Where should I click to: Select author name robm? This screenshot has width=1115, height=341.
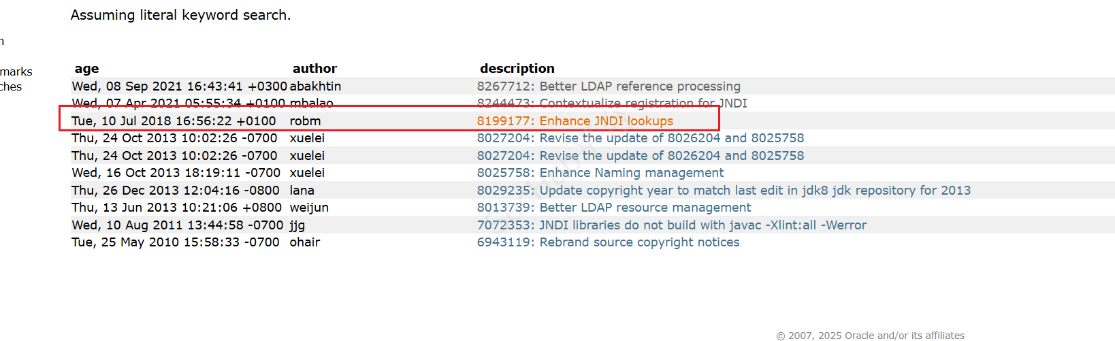click(x=305, y=121)
